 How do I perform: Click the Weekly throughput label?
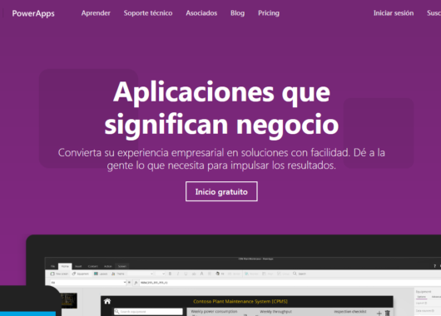[276, 312]
